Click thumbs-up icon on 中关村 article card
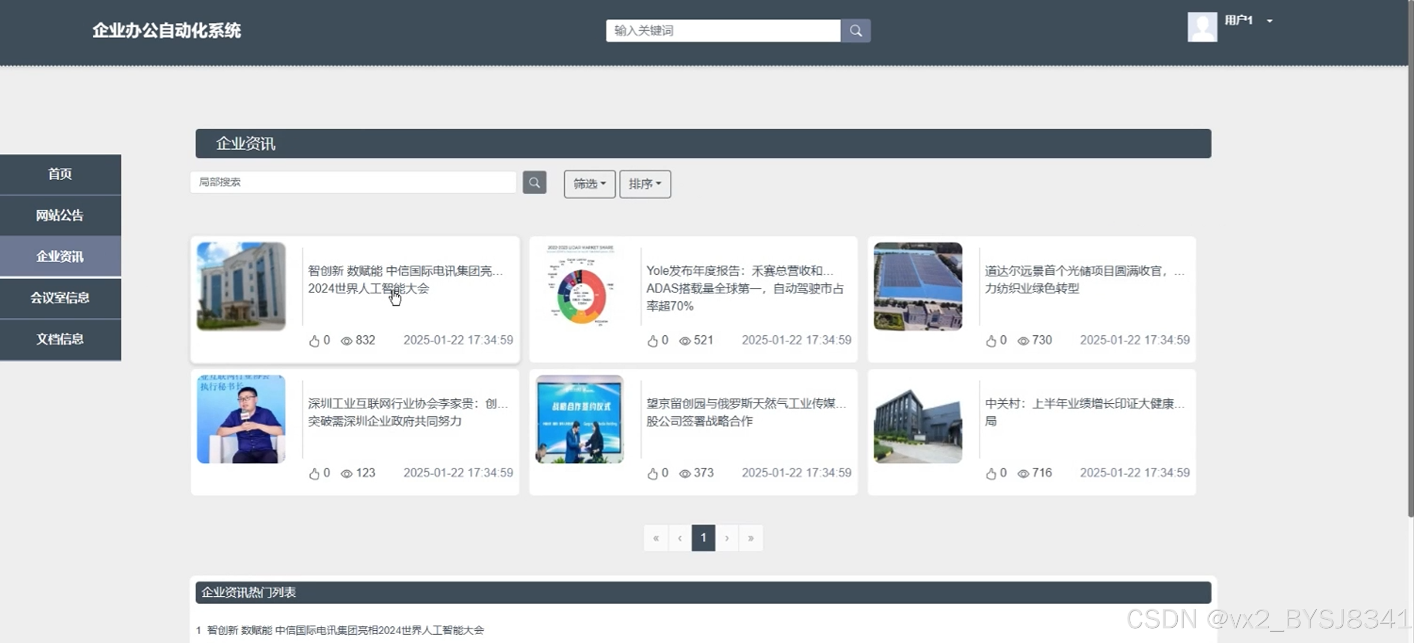This screenshot has width=1414, height=643. 990,474
